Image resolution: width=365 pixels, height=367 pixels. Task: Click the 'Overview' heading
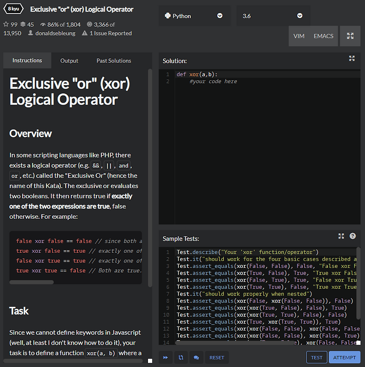pos(31,133)
